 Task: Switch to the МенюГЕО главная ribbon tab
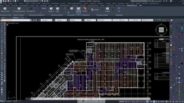coord(120,5)
